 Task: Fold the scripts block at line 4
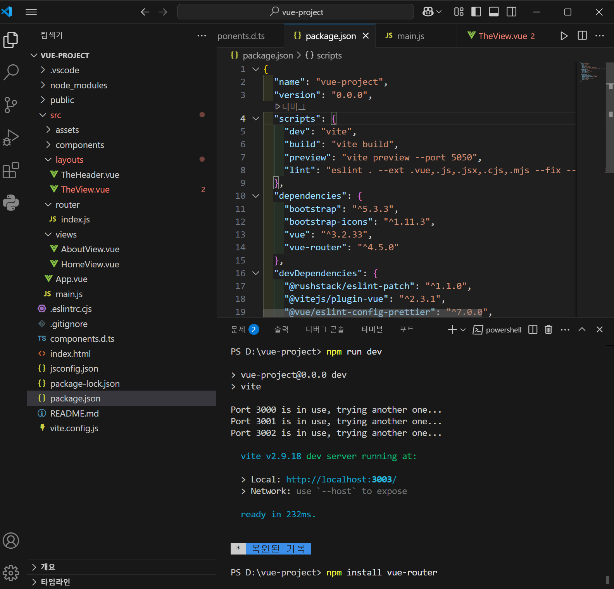click(x=256, y=119)
